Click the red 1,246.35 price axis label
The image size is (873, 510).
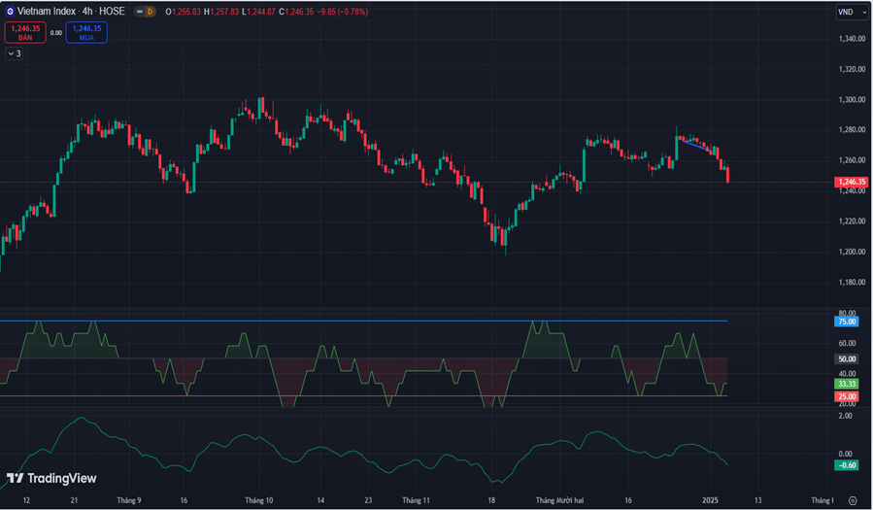click(851, 182)
